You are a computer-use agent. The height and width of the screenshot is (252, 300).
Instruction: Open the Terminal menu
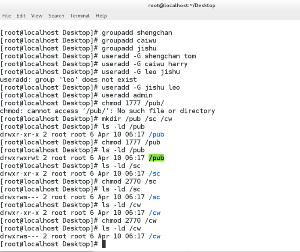click(79, 16)
